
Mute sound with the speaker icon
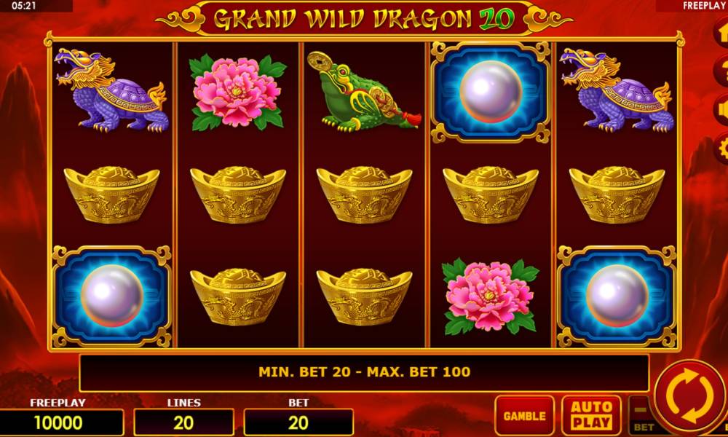(721, 109)
